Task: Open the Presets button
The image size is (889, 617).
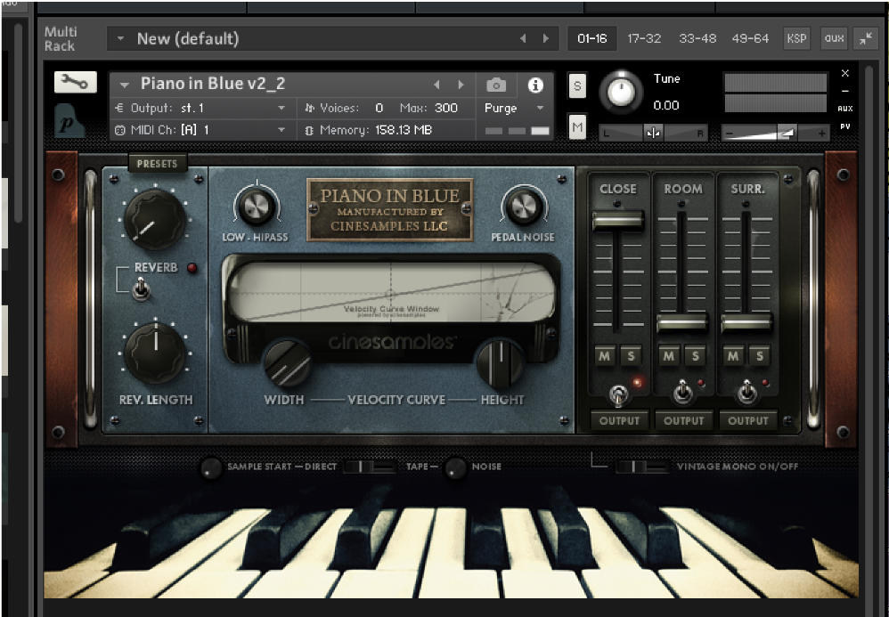Action: (157, 164)
